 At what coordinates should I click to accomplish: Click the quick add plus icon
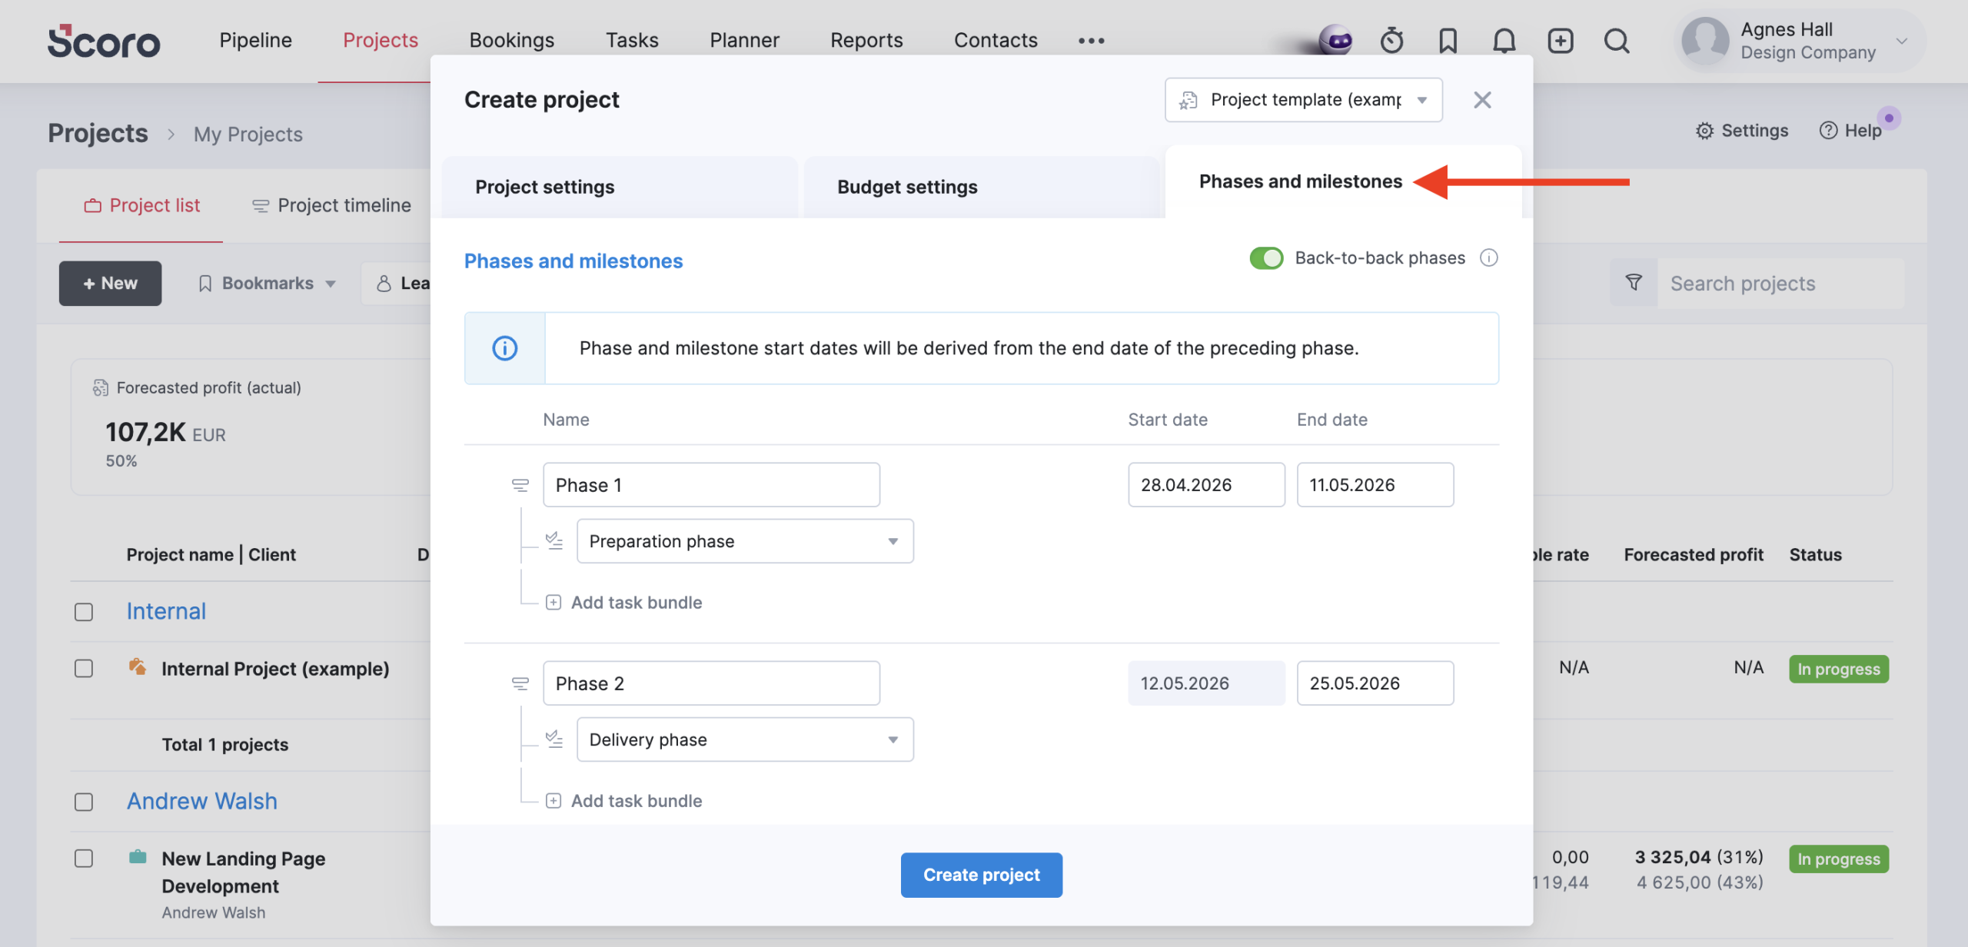(1560, 40)
